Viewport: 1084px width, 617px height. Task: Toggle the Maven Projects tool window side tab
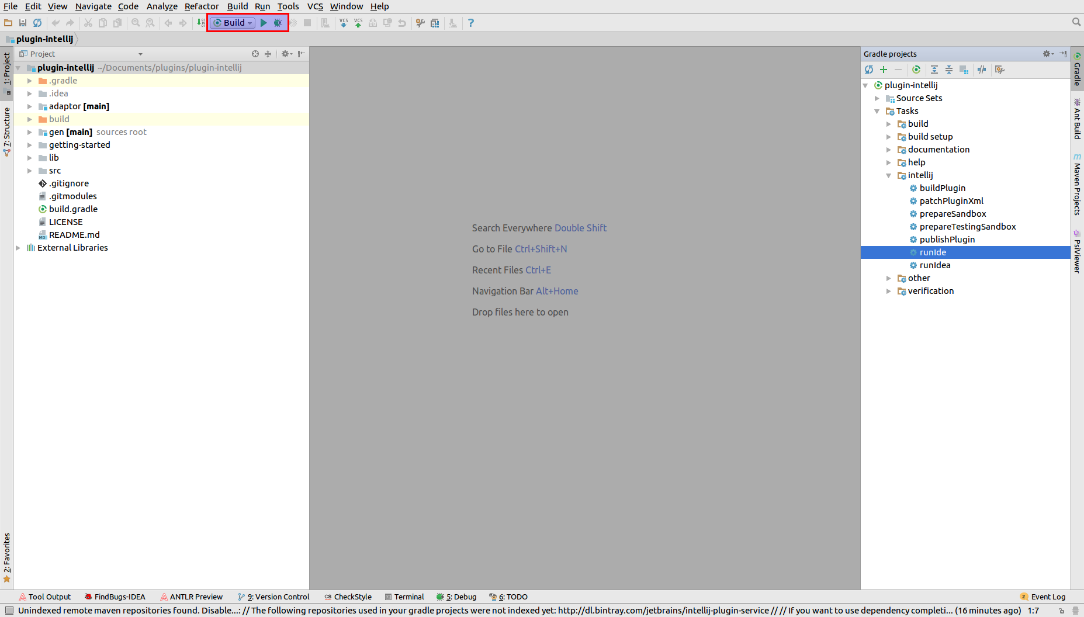1078,185
